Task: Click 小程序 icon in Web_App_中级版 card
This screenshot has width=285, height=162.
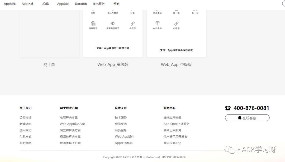Action: click(x=176, y=23)
